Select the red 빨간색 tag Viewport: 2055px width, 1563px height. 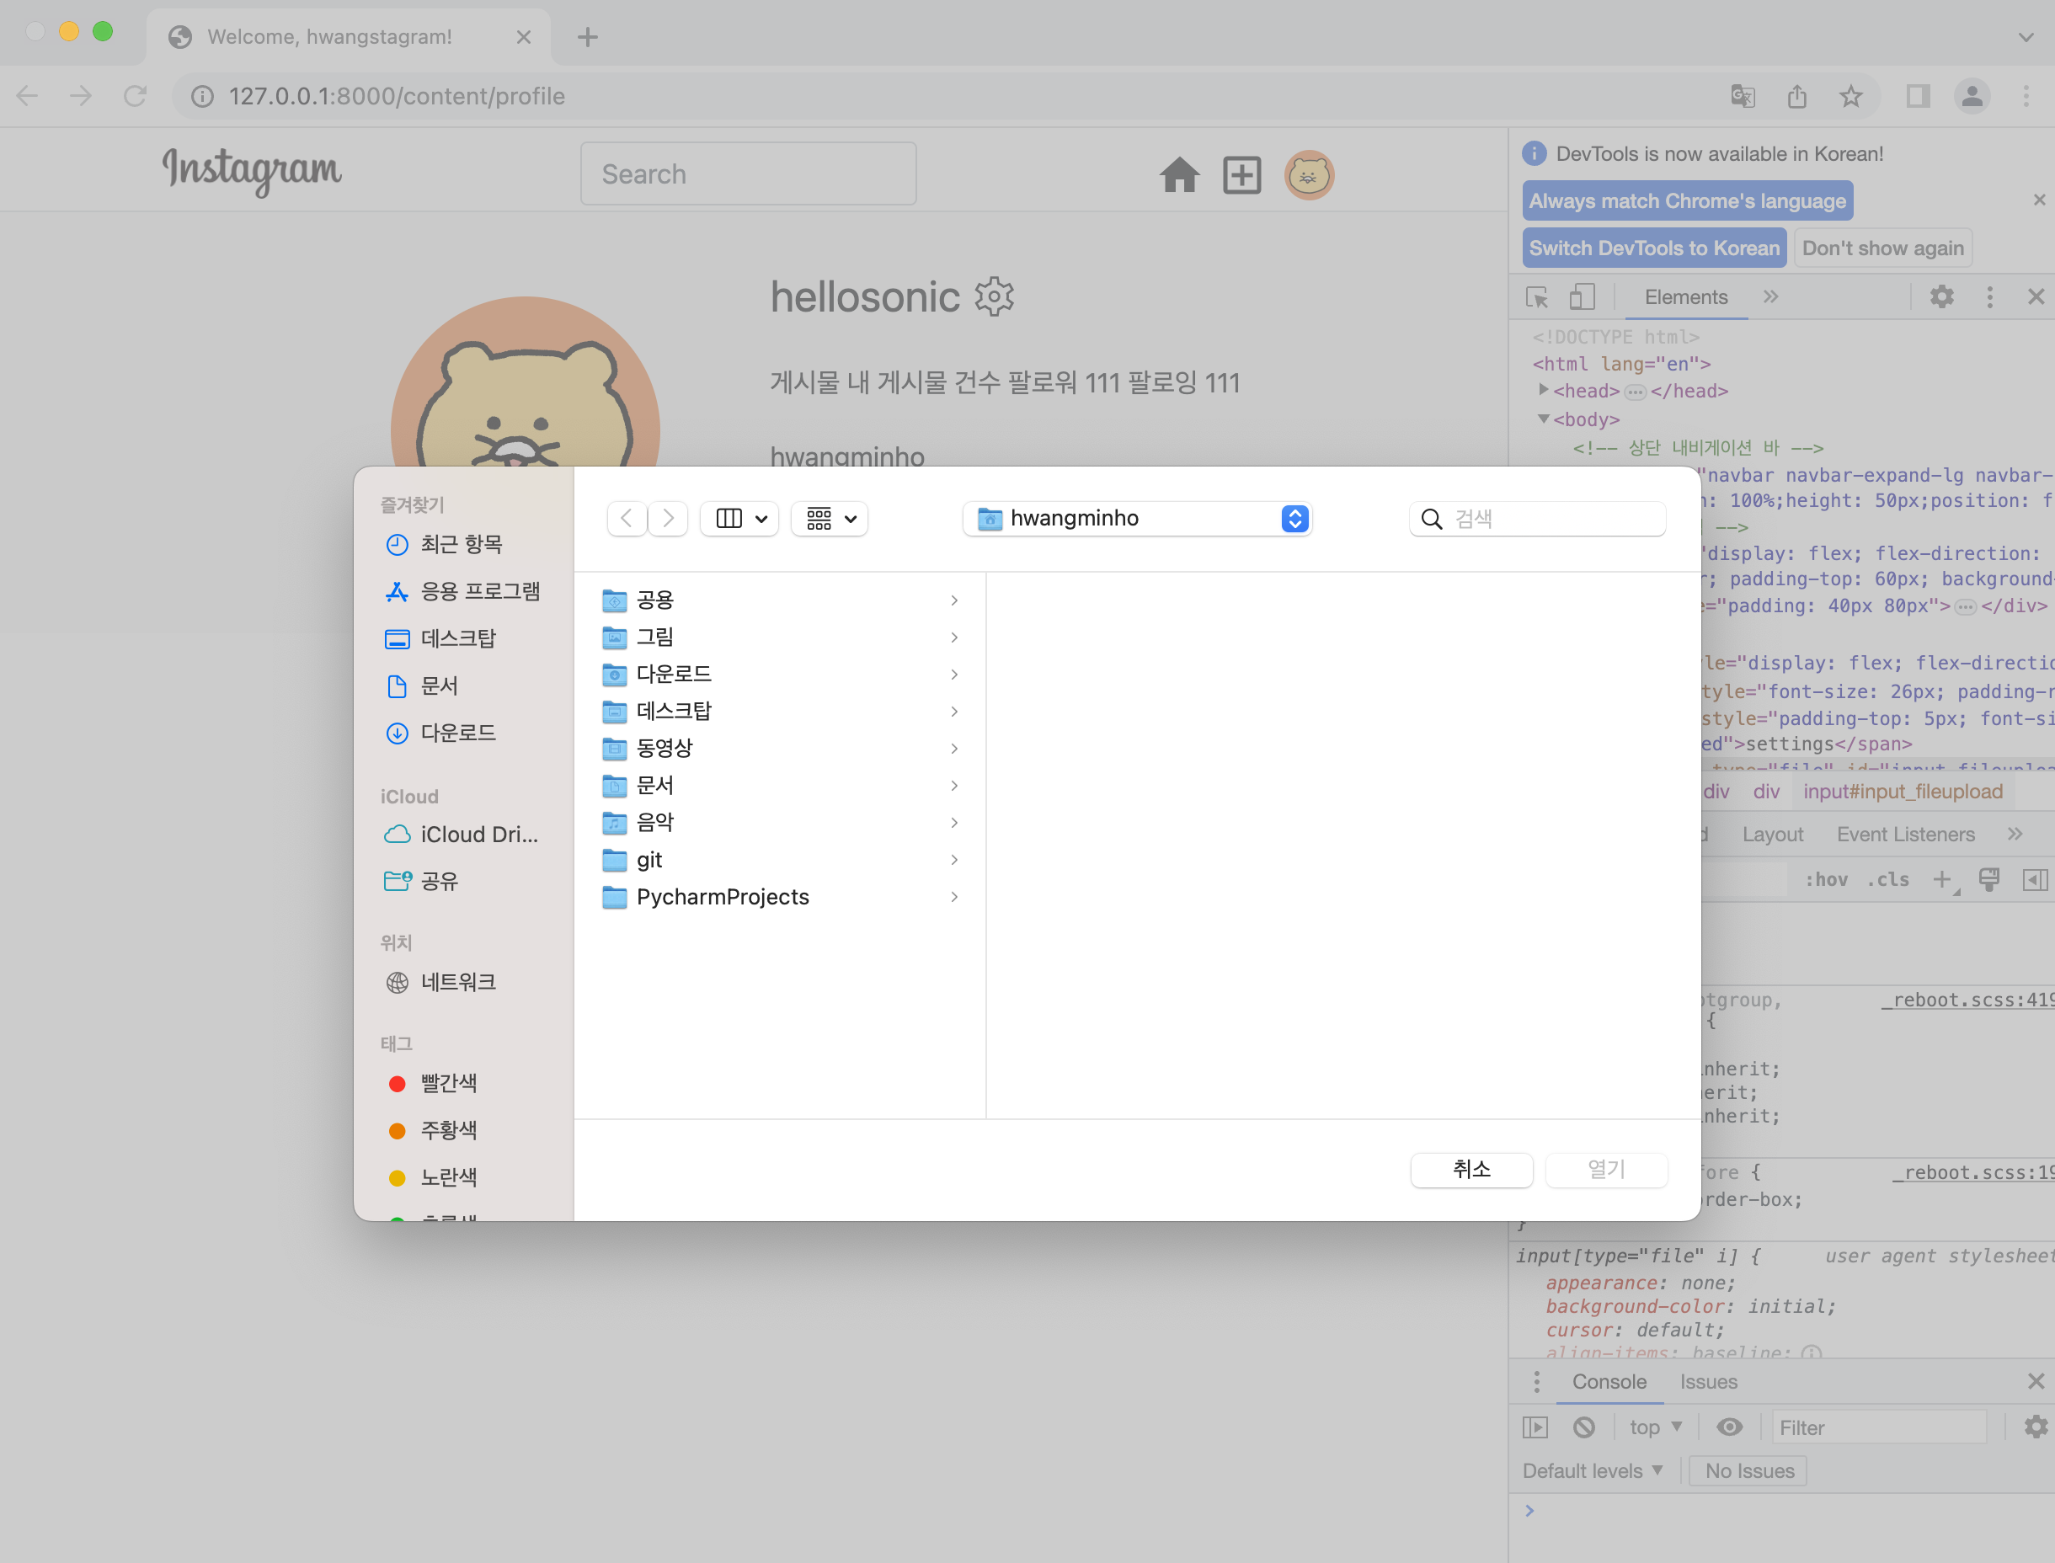click(447, 1083)
